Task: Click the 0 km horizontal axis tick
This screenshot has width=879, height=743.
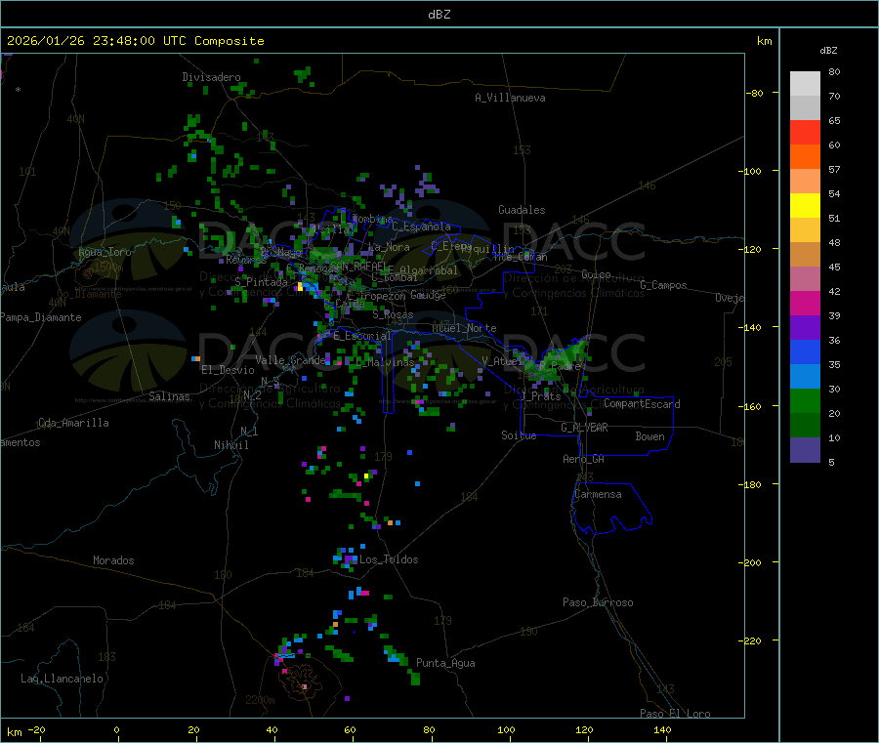Action: coord(116,729)
